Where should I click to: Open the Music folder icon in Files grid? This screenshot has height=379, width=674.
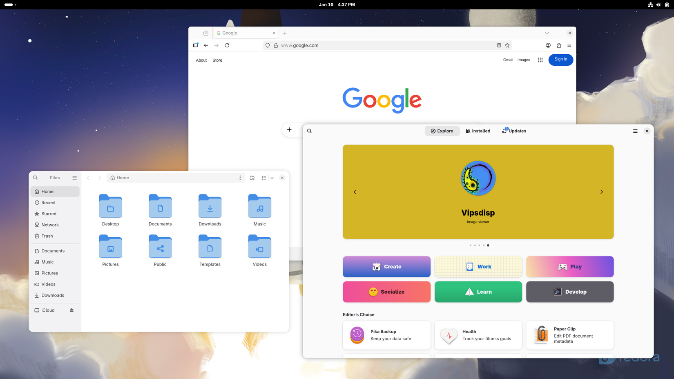260,206
